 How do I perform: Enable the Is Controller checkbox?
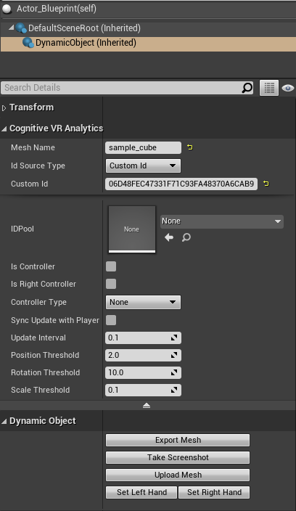(x=111, y=266)
